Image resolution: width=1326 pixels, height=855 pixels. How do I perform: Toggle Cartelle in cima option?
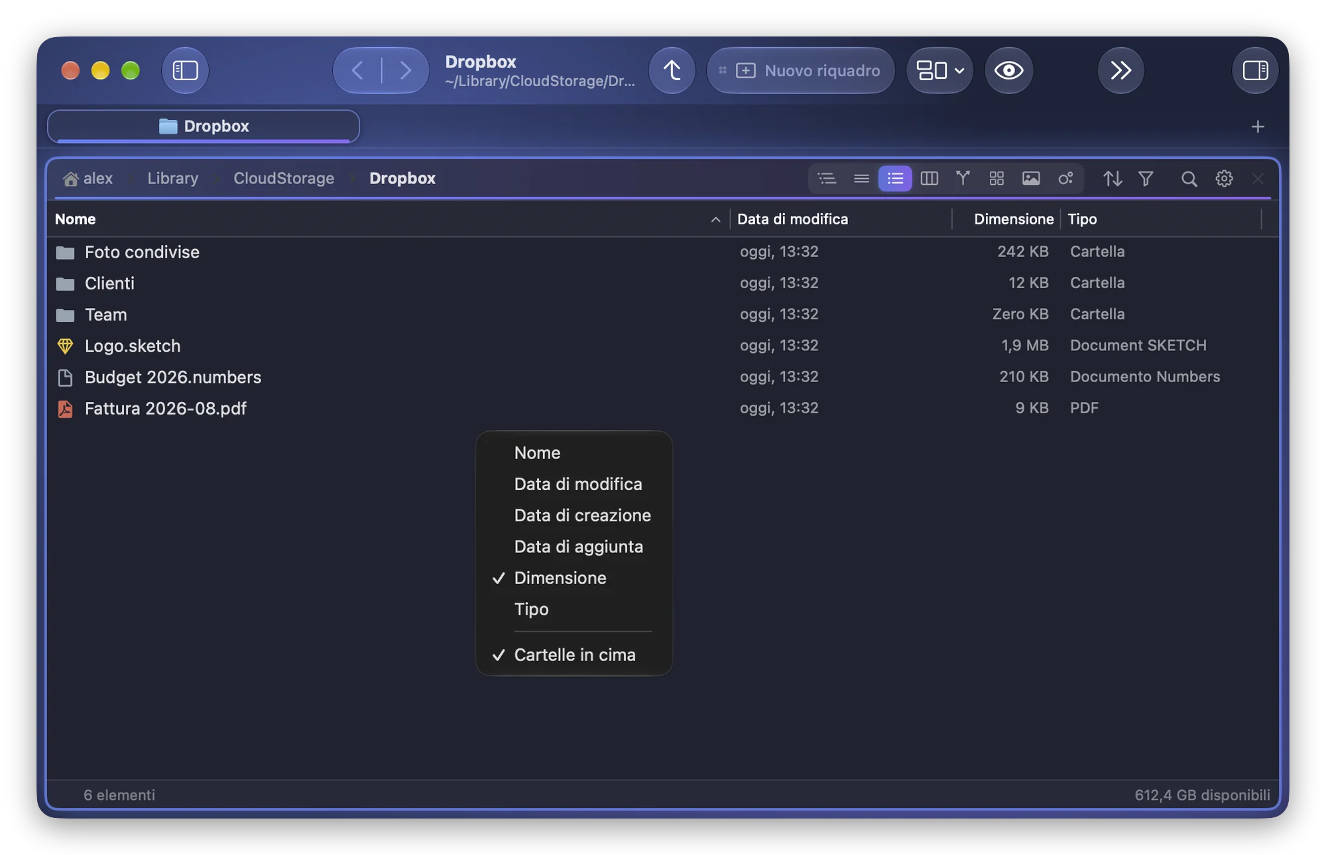pos(574,655)
